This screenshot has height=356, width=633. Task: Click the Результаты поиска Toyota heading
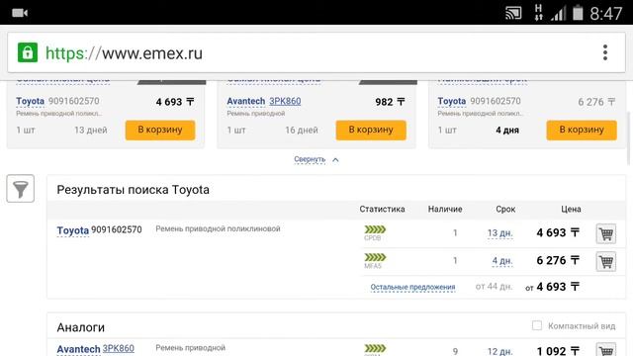(133, 190)
